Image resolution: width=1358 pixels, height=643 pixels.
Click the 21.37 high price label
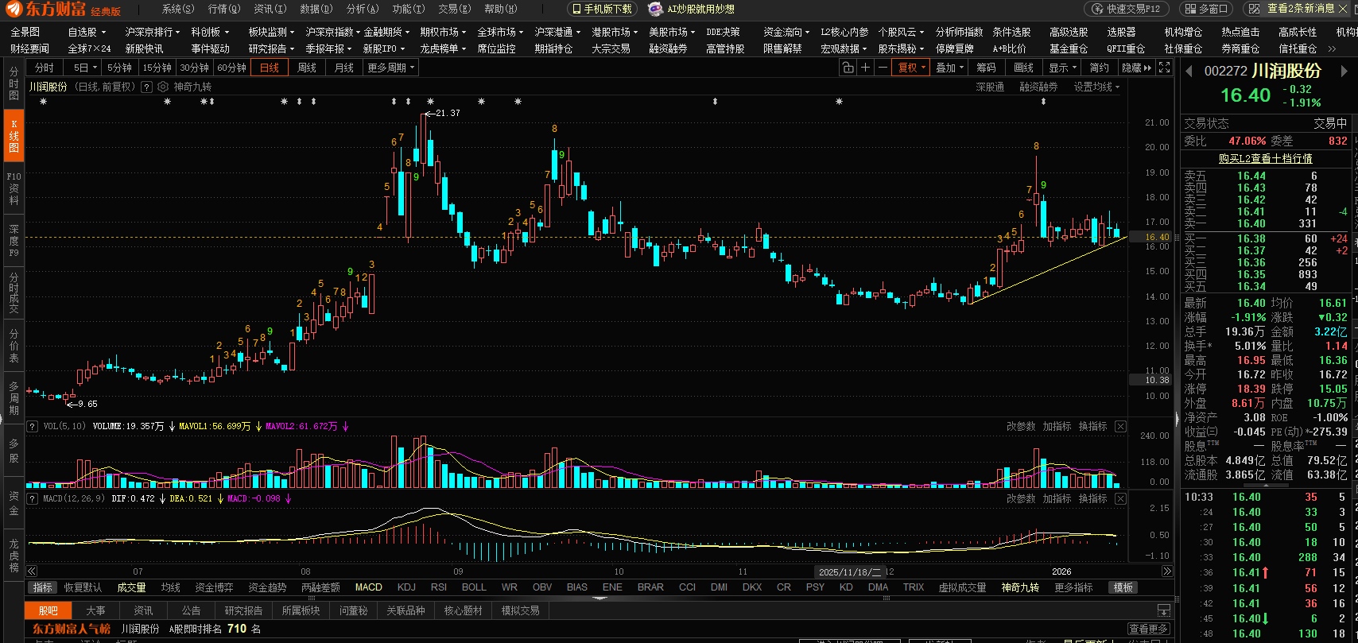pos(448,113)
